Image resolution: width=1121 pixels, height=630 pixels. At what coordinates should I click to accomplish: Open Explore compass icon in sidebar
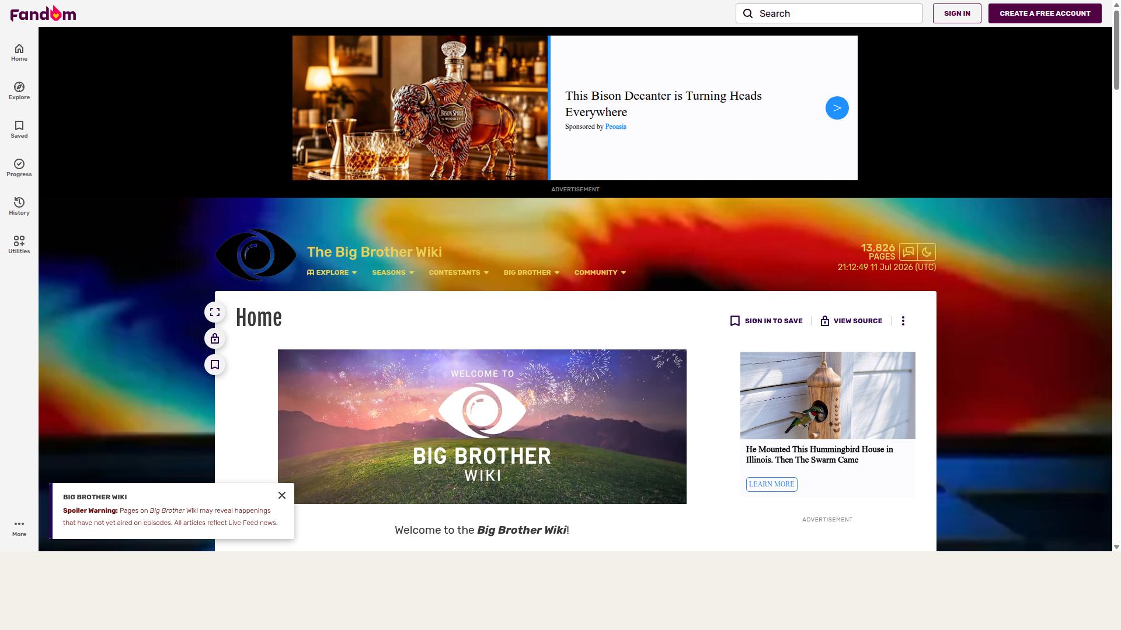click(x=19, y=91)
